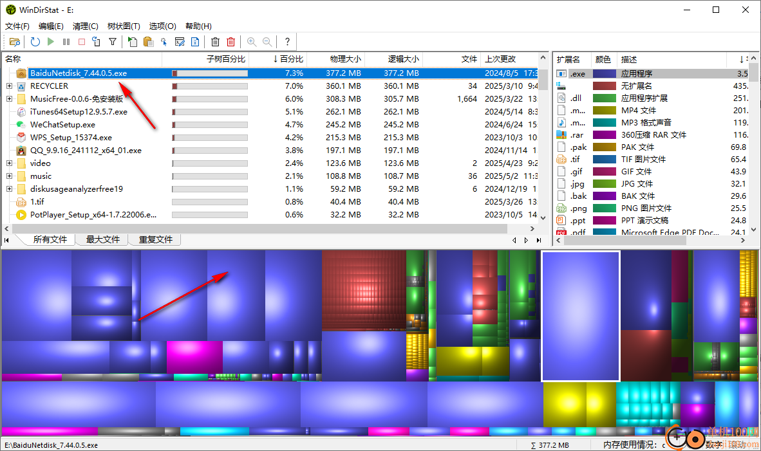Image resolution: width=761 pixels, height=451 pixels.
Task: Click the Zoom Out magnifier icon
Action: coord(267,42)
